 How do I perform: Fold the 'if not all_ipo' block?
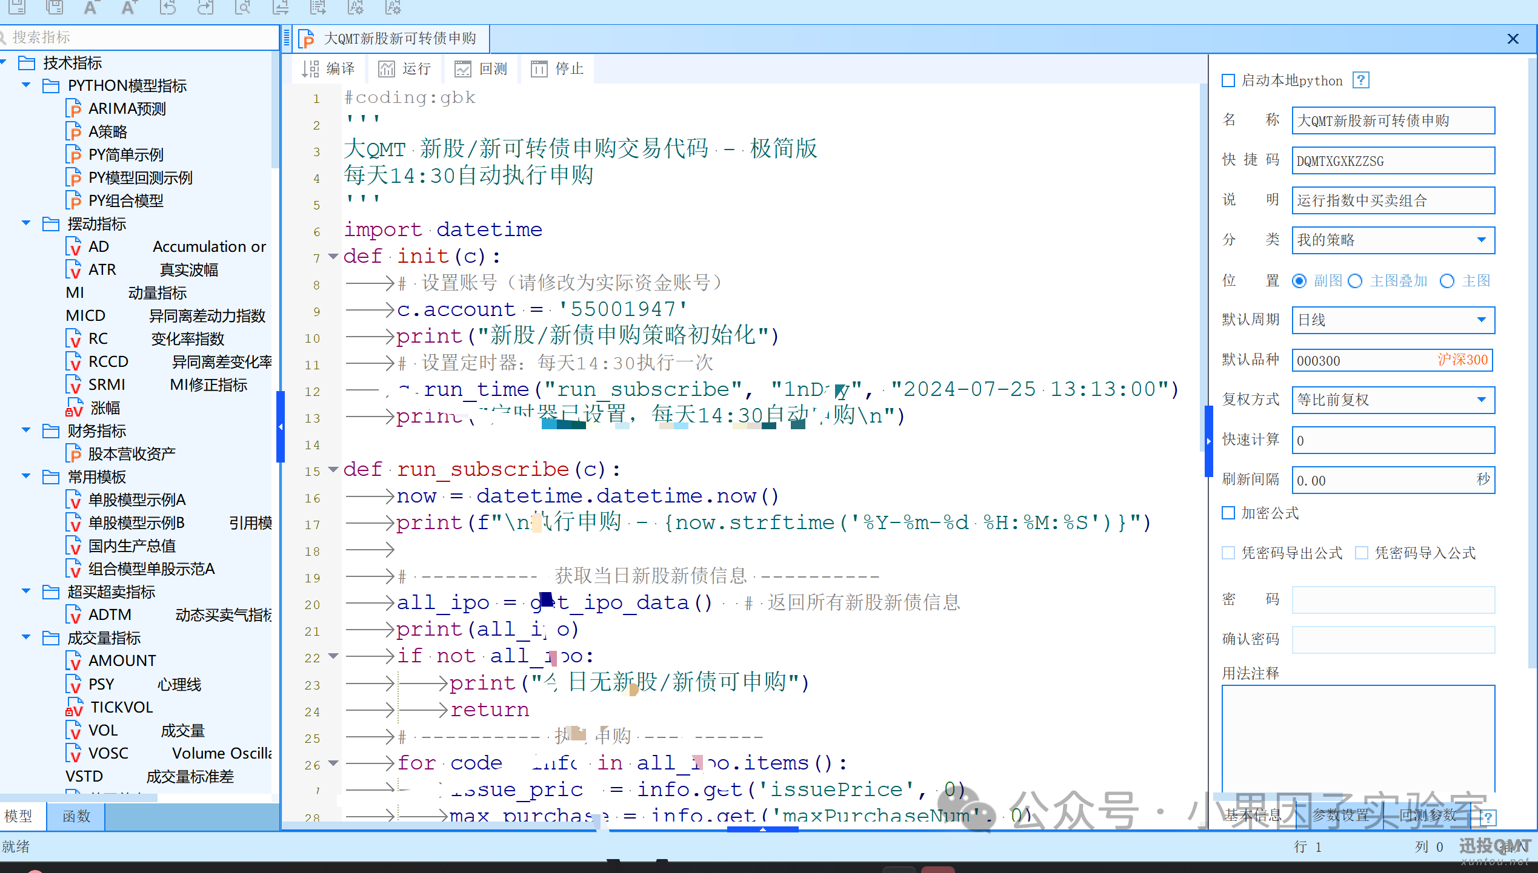pos(333,656)
